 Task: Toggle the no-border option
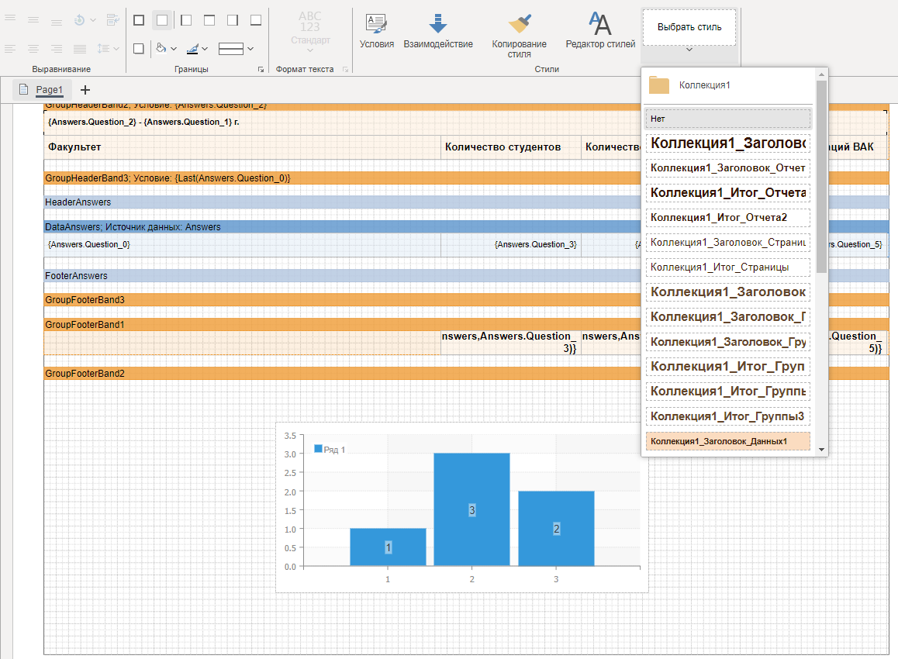[162, 20]
